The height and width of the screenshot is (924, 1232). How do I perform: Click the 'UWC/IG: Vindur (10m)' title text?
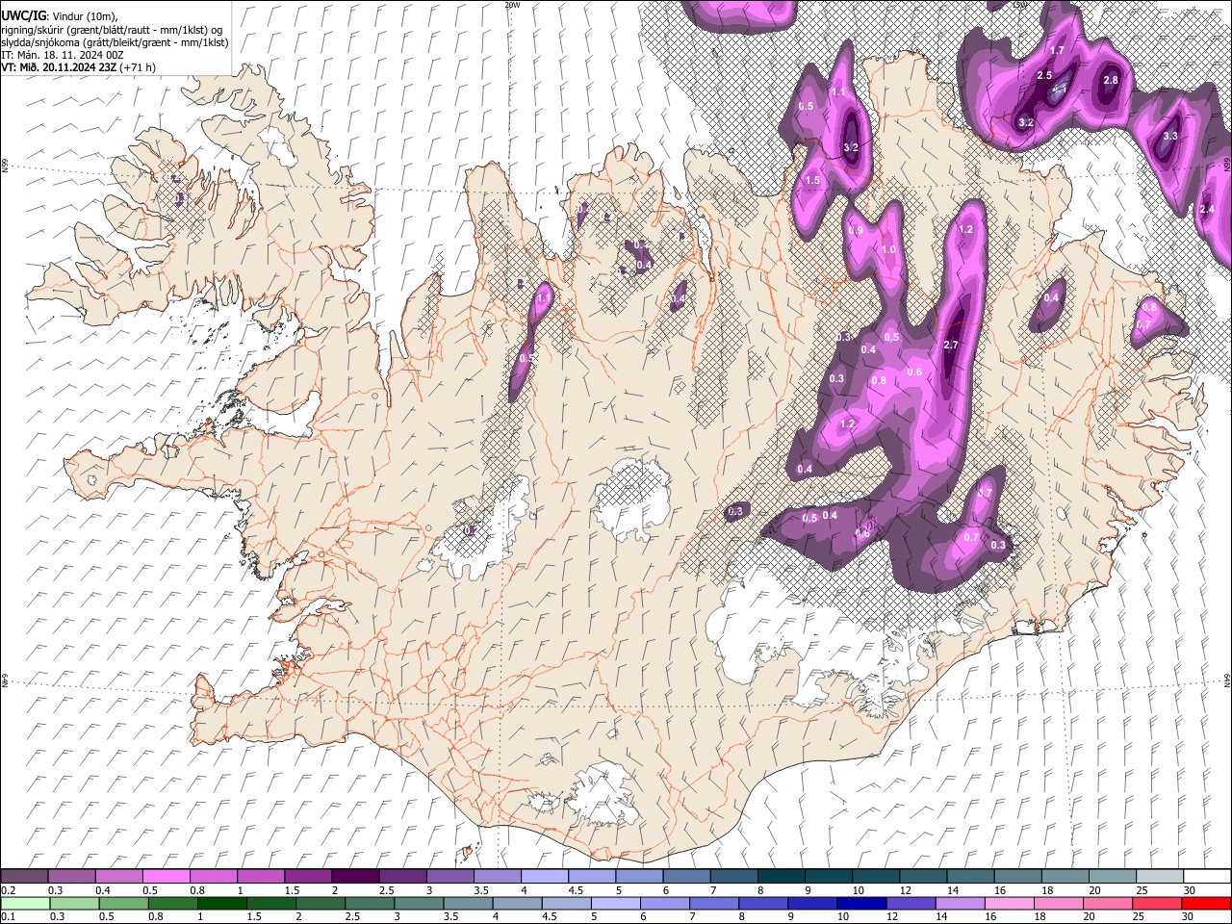point(60,16)
